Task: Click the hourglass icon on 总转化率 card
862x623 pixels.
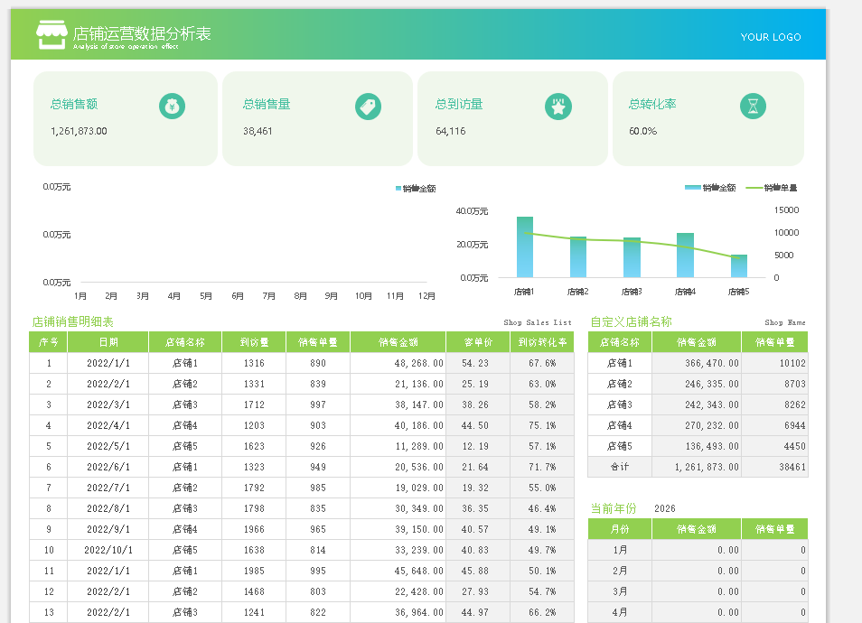Action: click(753, 107)
